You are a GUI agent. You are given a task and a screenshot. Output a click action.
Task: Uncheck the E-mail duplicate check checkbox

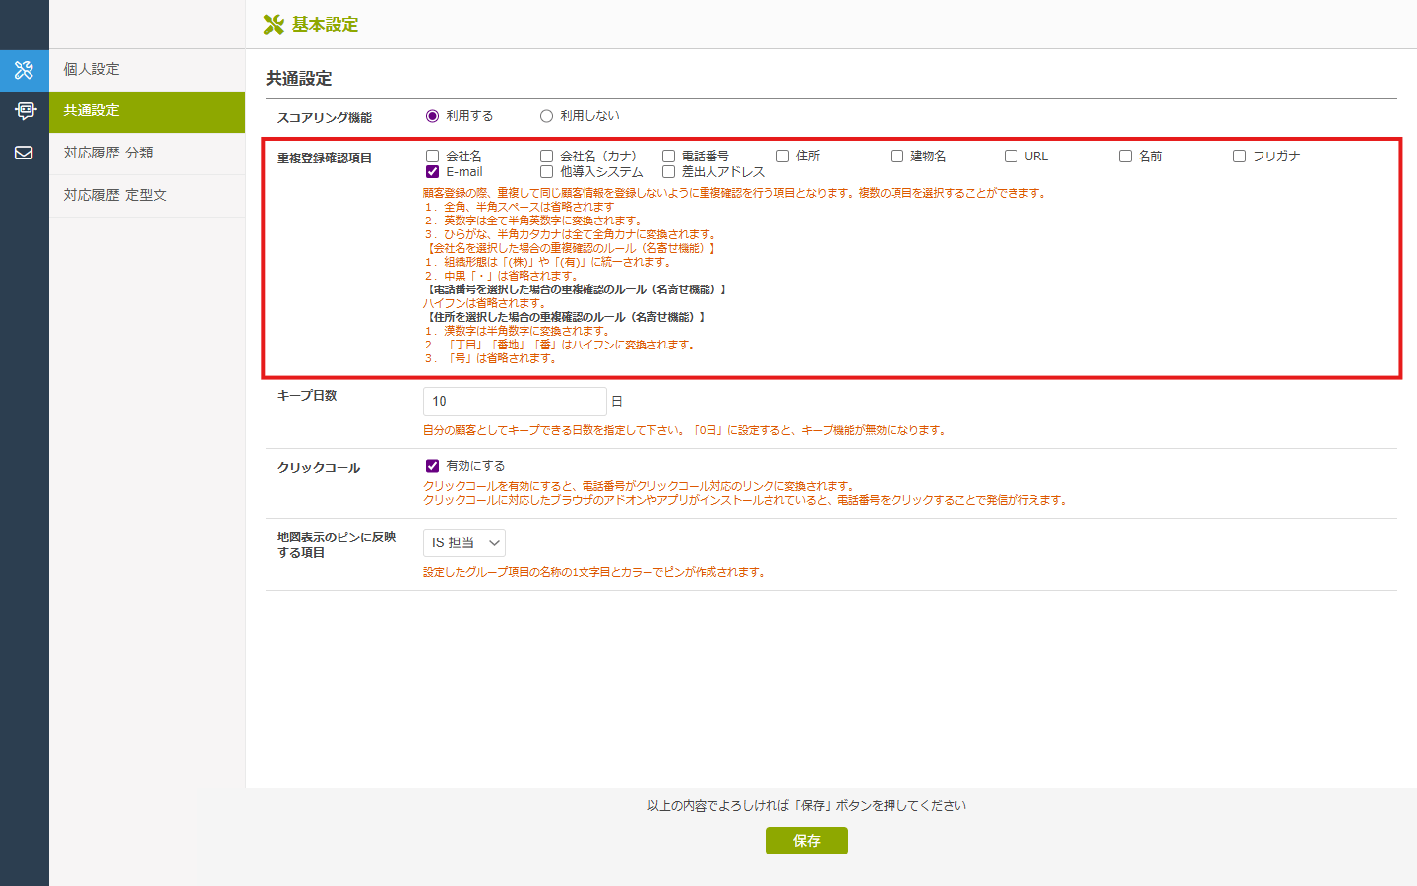coord(432,172)
